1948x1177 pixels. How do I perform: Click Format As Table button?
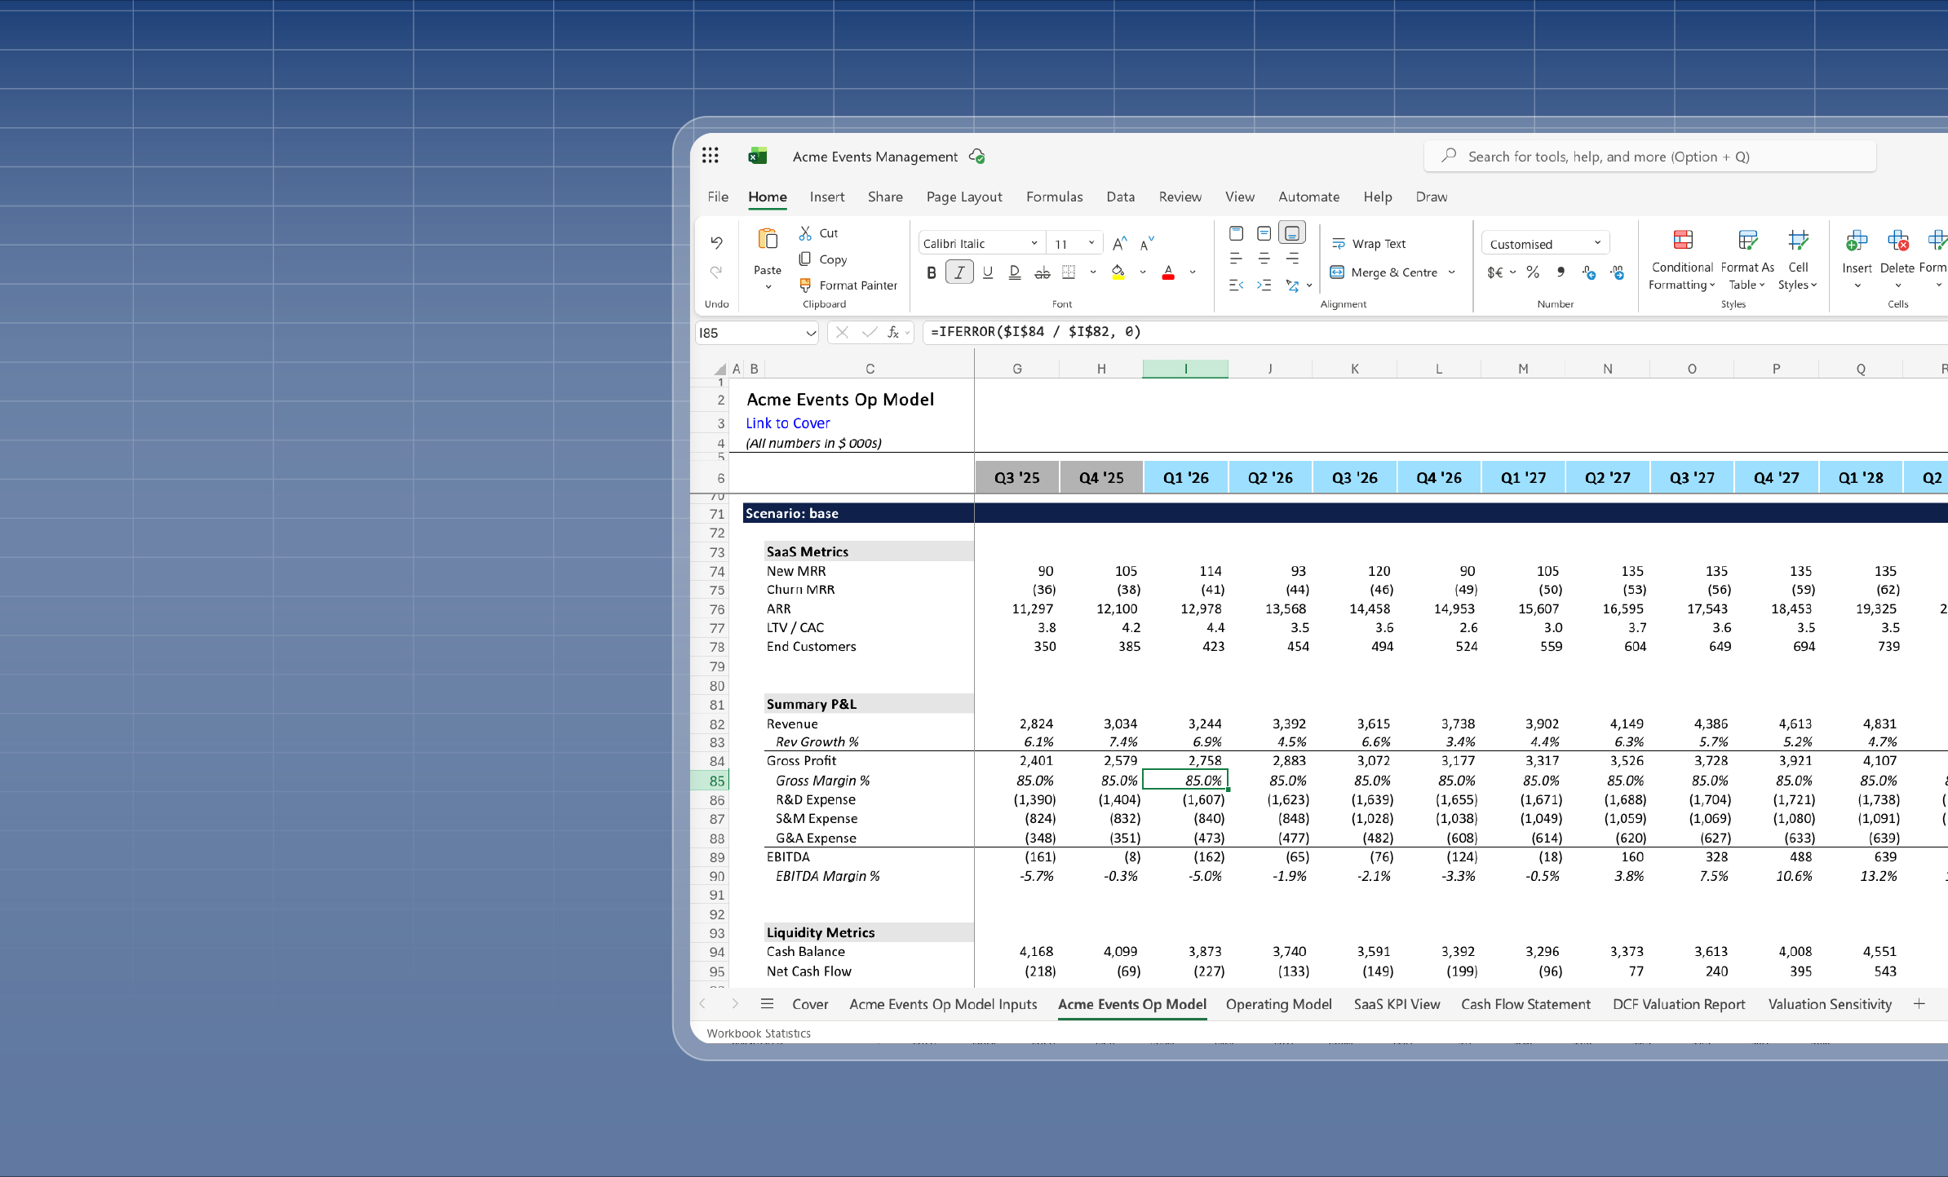coord(1747,259)
